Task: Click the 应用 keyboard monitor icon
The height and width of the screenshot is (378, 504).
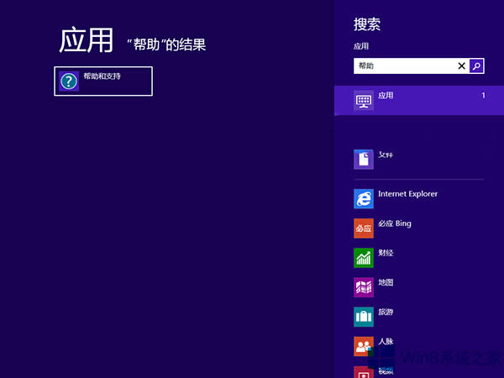Action: click(364, 101)
